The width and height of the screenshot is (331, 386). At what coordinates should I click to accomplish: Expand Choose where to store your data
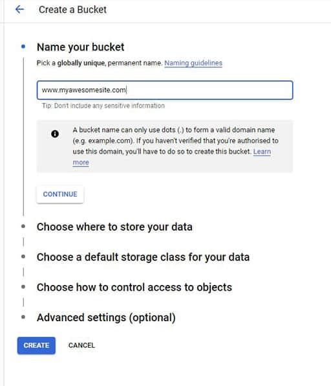114,227
